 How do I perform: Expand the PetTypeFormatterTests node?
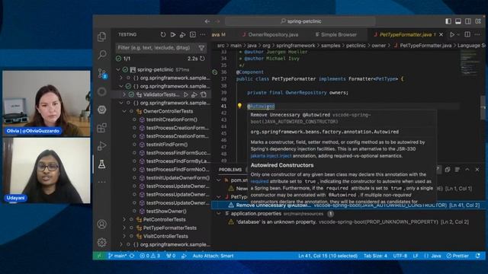[124, 228]
